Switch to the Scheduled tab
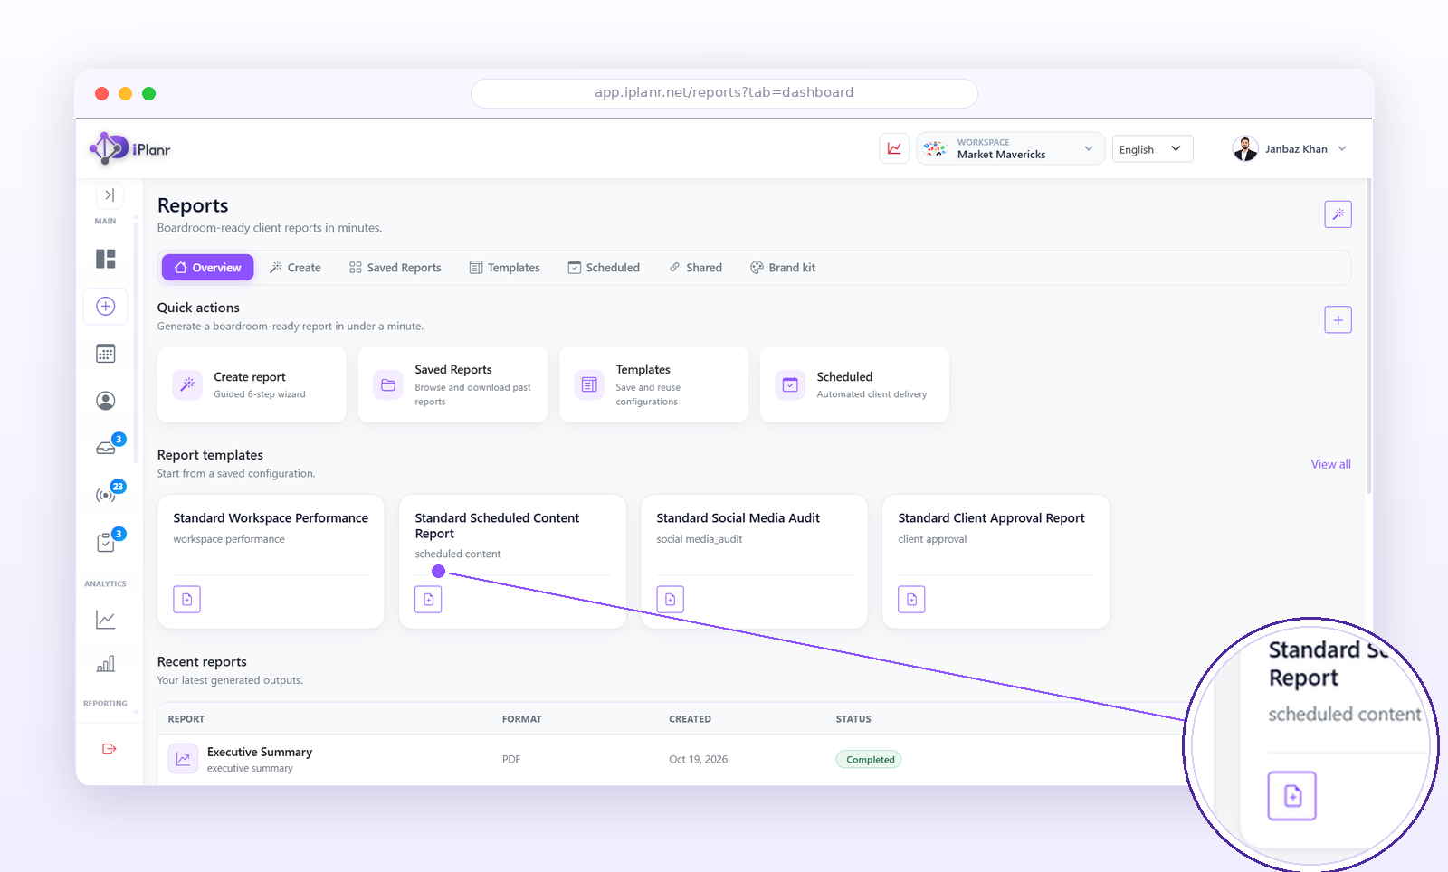This screenshot has width=1448, height=872. [604, 268]
